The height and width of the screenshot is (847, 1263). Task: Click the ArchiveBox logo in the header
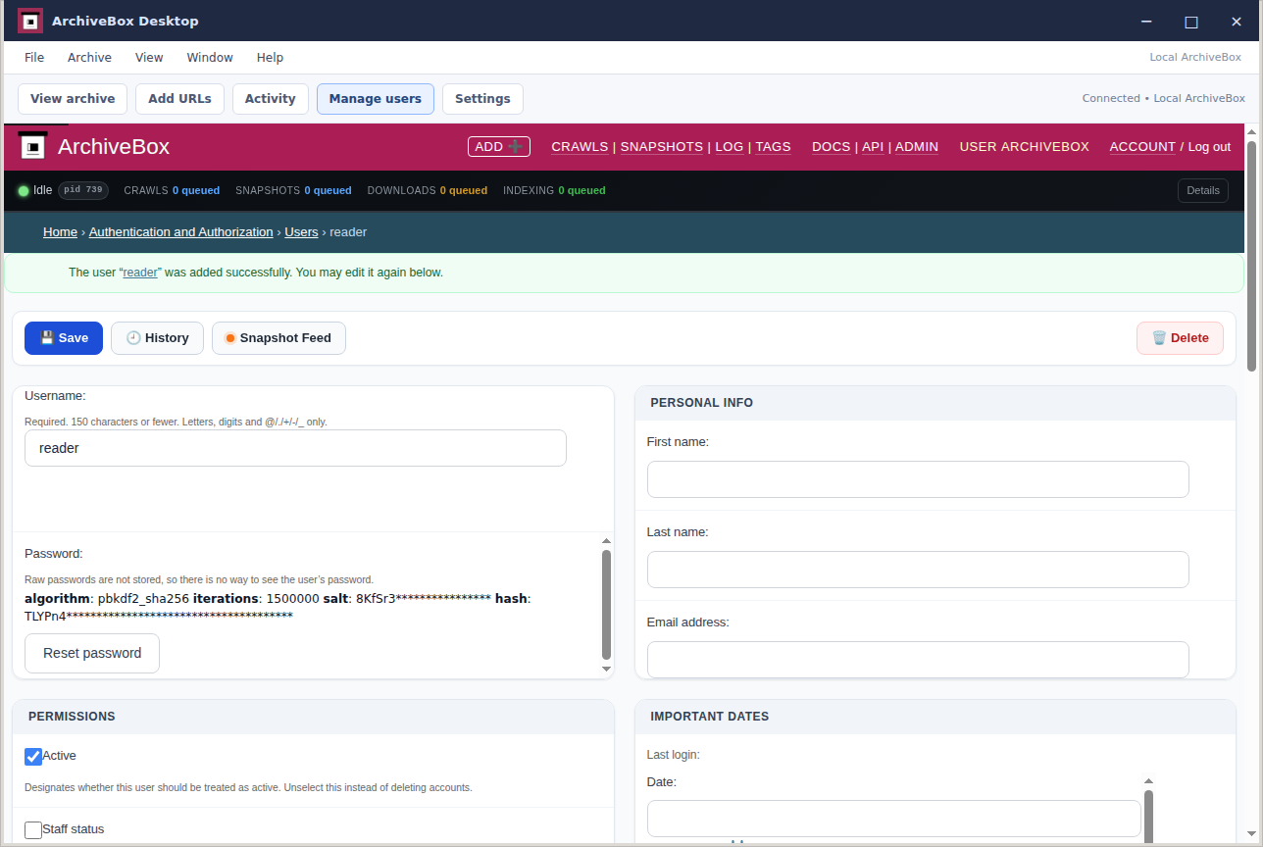pos(33,147)
